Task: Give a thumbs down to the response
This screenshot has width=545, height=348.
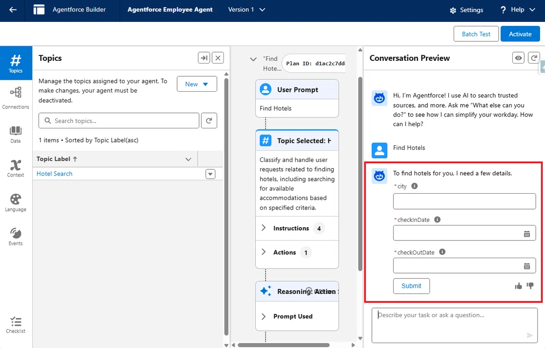Action: coord(530,285)
